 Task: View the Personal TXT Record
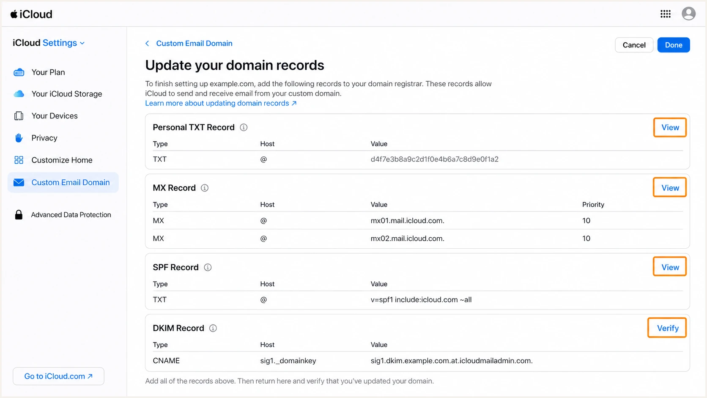[x=670, y=127]
